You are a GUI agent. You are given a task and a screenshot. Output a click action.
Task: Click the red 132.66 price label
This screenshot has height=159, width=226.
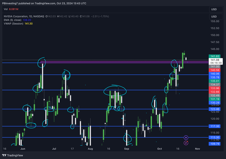214,92
